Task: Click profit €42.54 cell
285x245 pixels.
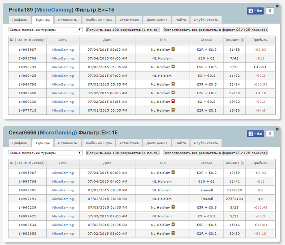Action: tap(260, 67)
